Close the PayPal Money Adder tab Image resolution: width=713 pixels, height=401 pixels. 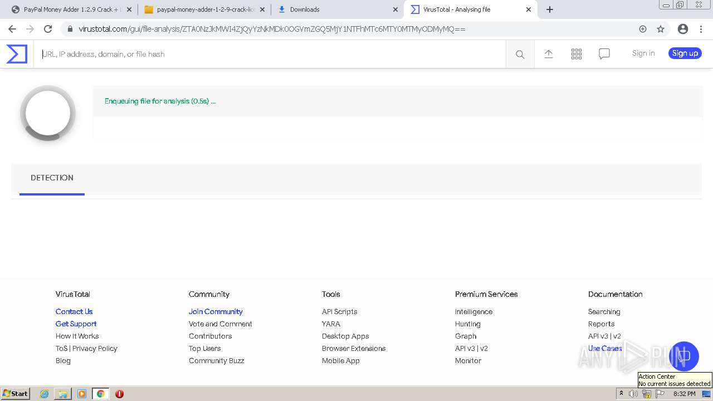[129, 9]
